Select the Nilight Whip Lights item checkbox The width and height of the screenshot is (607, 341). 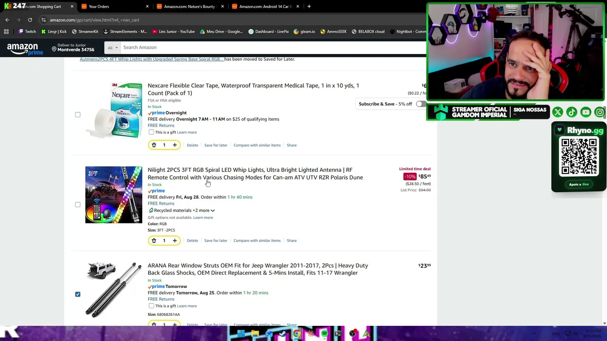[78, 205]
